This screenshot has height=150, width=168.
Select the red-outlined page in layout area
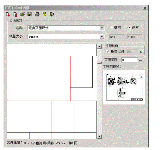click(x=39, y=78)
